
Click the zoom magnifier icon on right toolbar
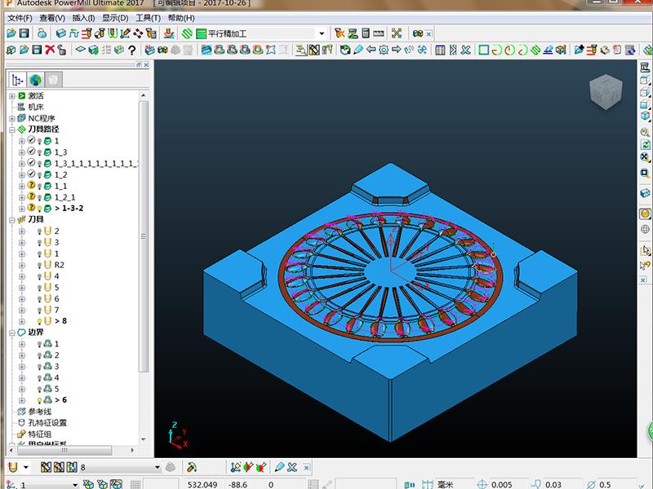tap(645, 132)
